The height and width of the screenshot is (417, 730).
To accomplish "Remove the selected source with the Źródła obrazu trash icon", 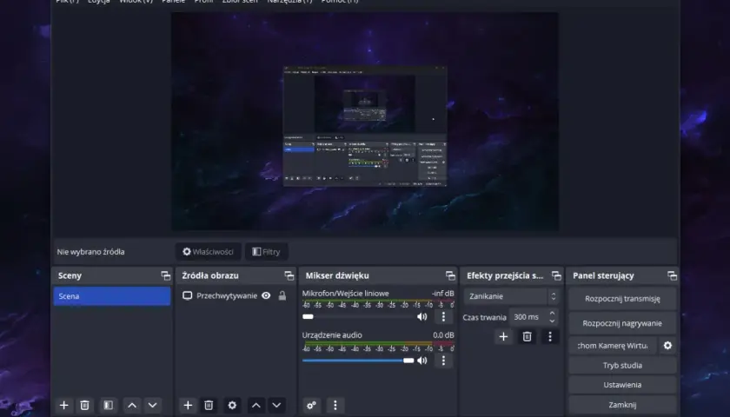I will tap(209, 405).
